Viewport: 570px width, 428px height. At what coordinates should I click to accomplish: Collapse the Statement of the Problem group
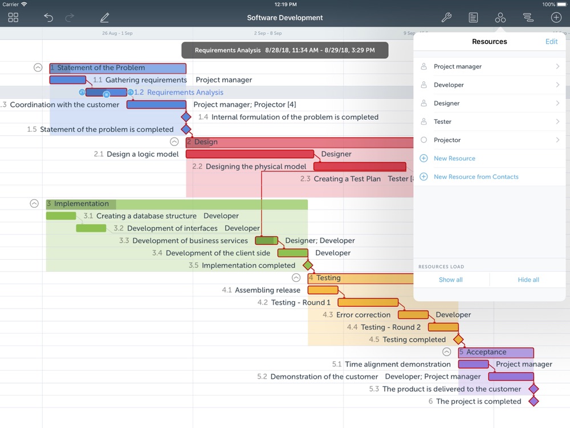38,67
